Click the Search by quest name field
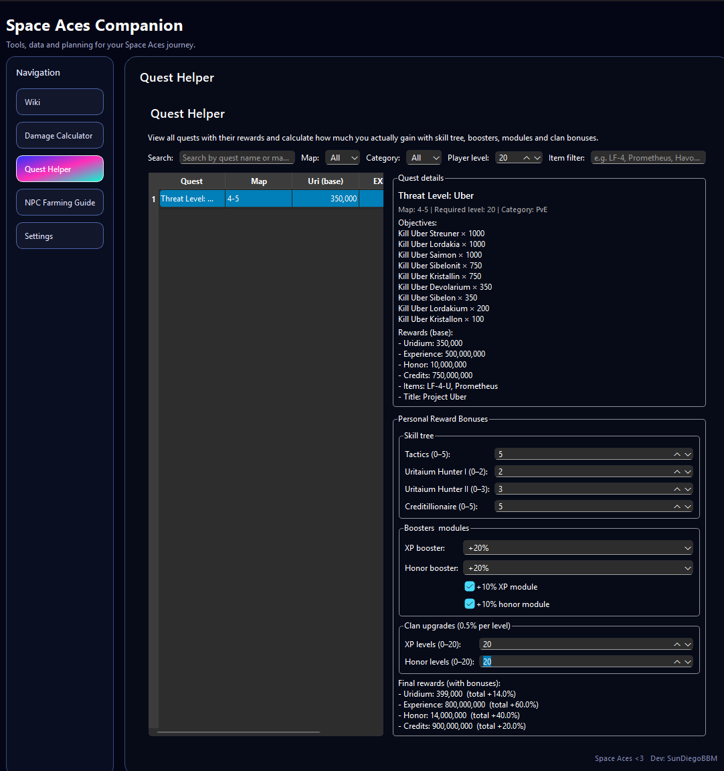 (x=237, y=157)
